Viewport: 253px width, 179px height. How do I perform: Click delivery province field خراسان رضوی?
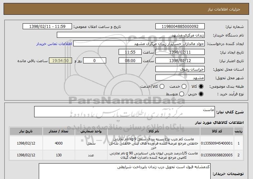[180, 69]
